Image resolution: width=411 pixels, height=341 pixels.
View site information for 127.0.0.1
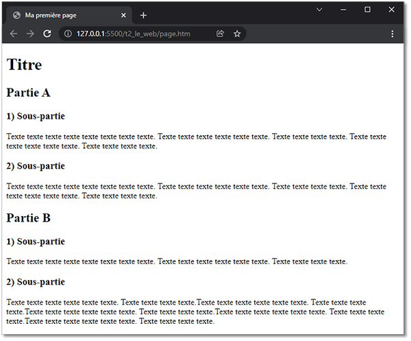(68, 34)
